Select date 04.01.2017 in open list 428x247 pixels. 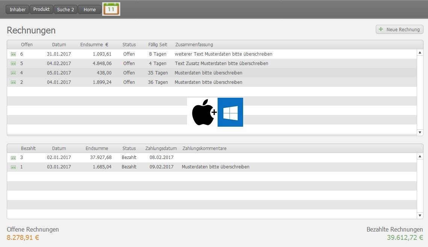[x=59, y=82]
